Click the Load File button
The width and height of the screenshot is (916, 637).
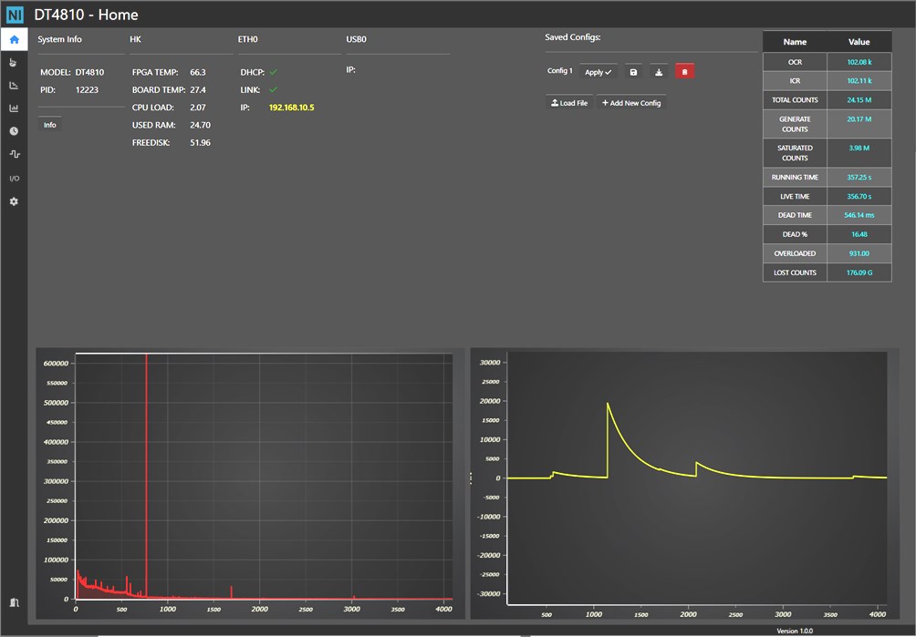click(x=569, y=103)
